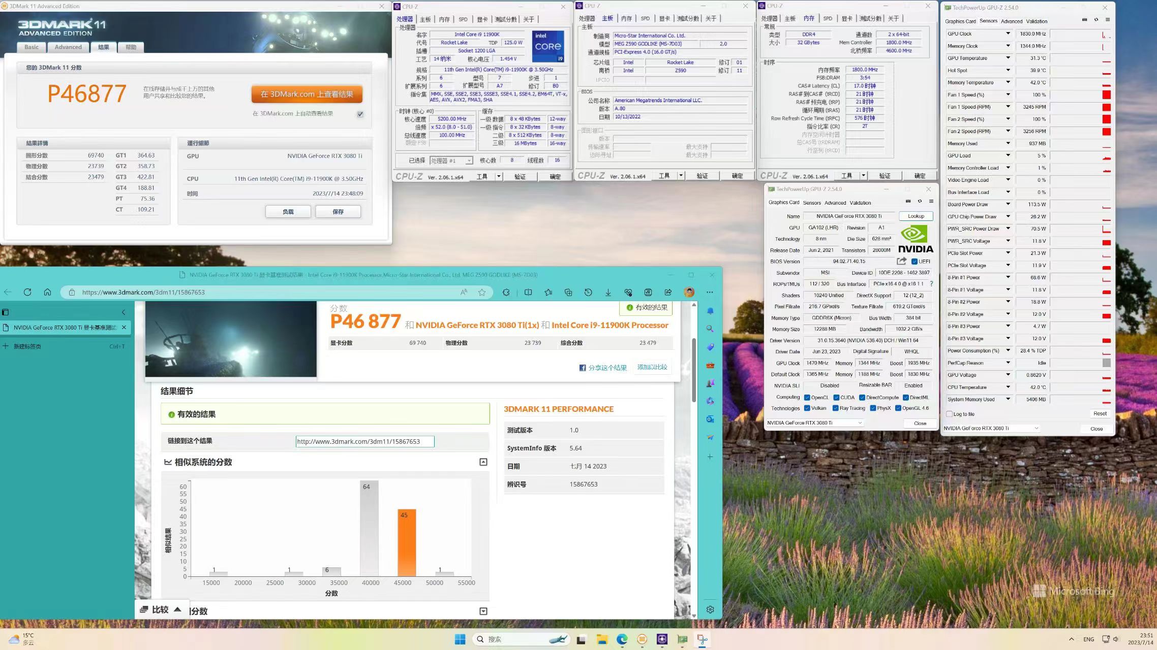
Task: Toggle the OpenCL checkbox
Action: 807,398
